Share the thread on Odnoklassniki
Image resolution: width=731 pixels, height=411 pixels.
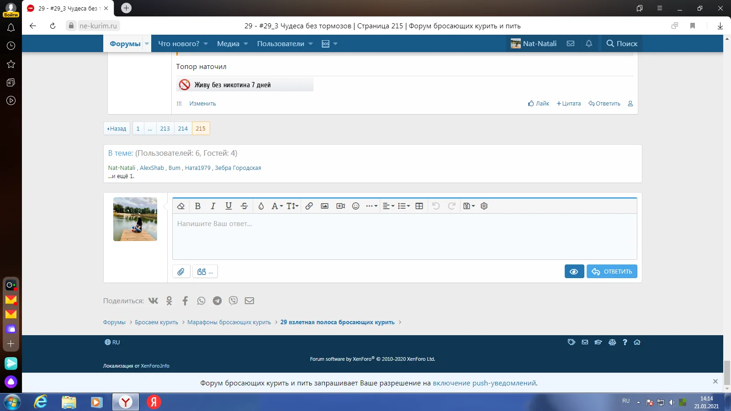tap(170, 300)
